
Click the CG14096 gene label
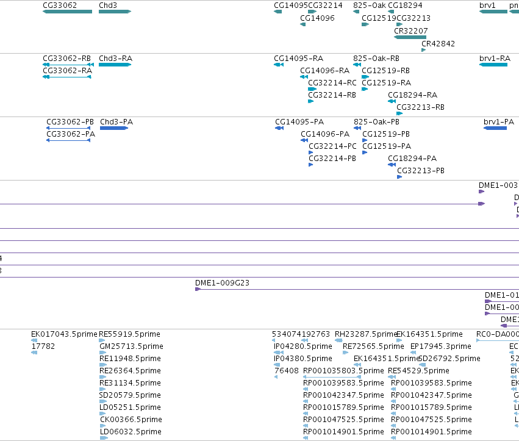tap(317, 18)
